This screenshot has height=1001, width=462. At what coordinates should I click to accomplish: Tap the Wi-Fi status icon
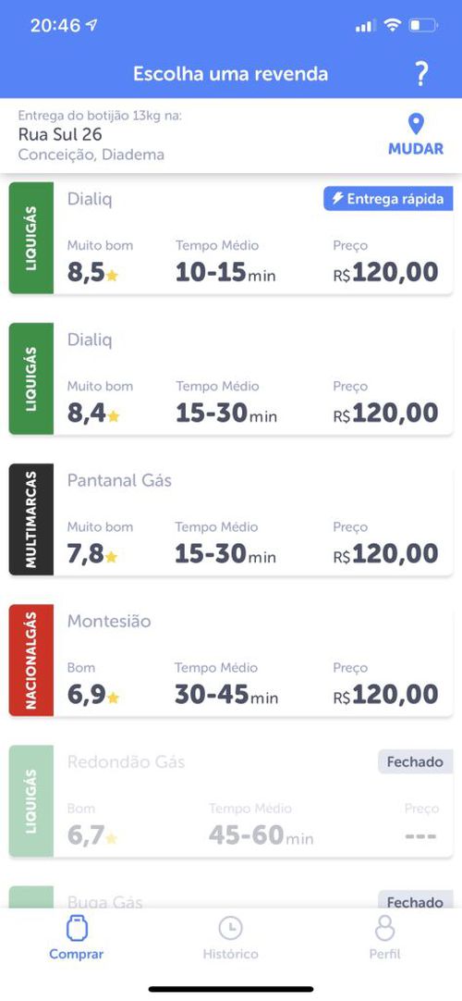(x=393, y=26)
